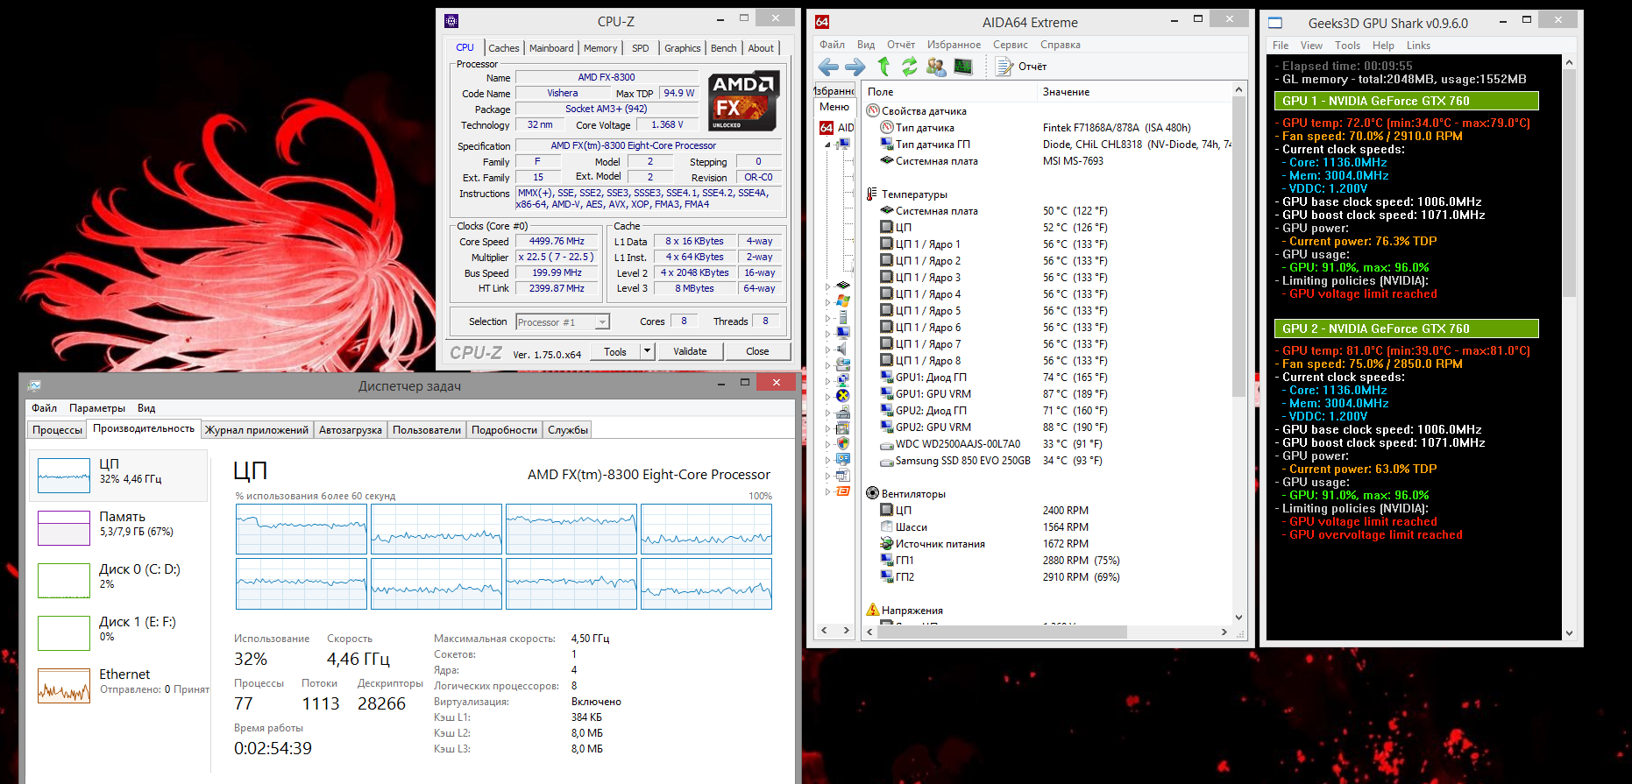Expand the storage drives node in AIDA64 tree
The height and width of the screenshot is (784, 1632).
(x=827, y=364)
